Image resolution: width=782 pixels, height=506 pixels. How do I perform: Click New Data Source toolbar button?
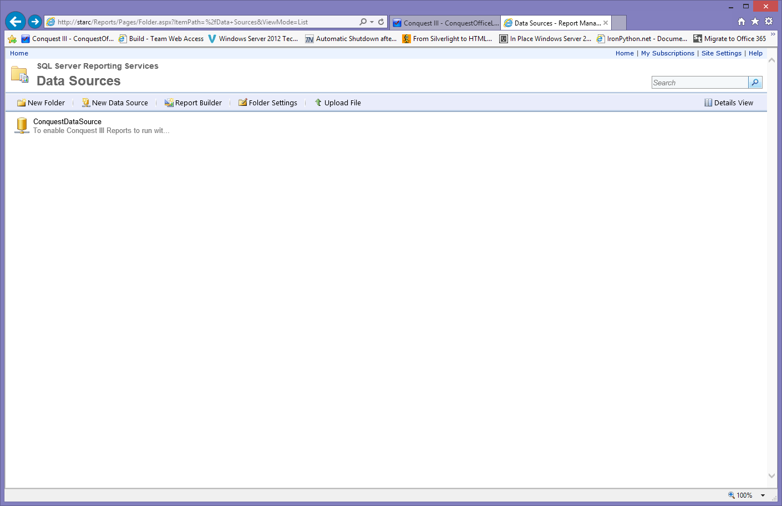coord(115,103)
